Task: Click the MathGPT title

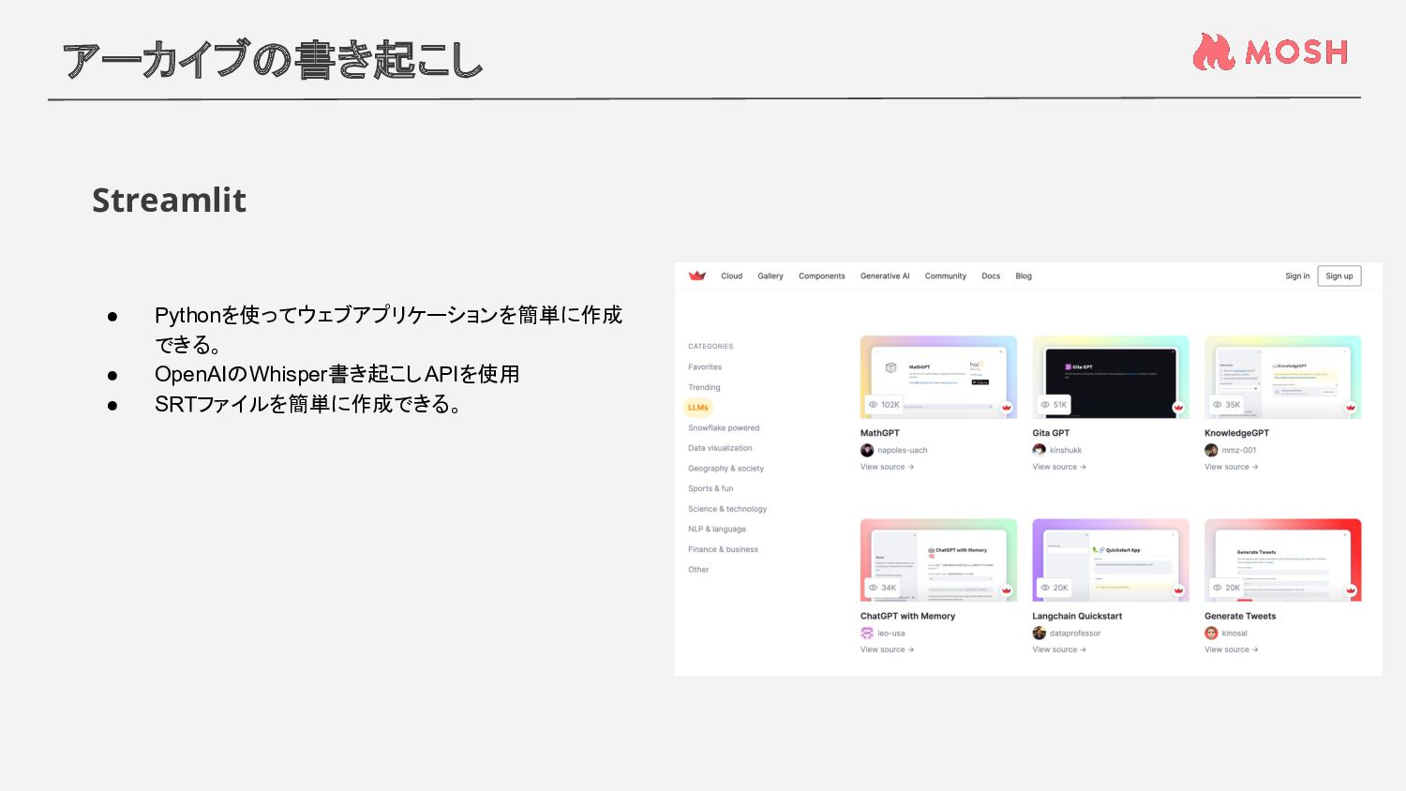Action: 879,433
